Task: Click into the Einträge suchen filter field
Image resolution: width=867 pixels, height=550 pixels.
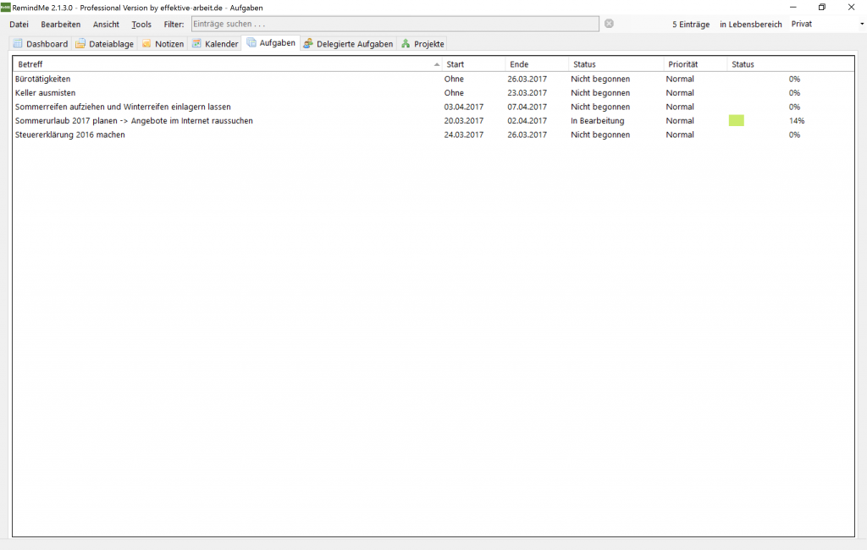Action: (395, 24)
